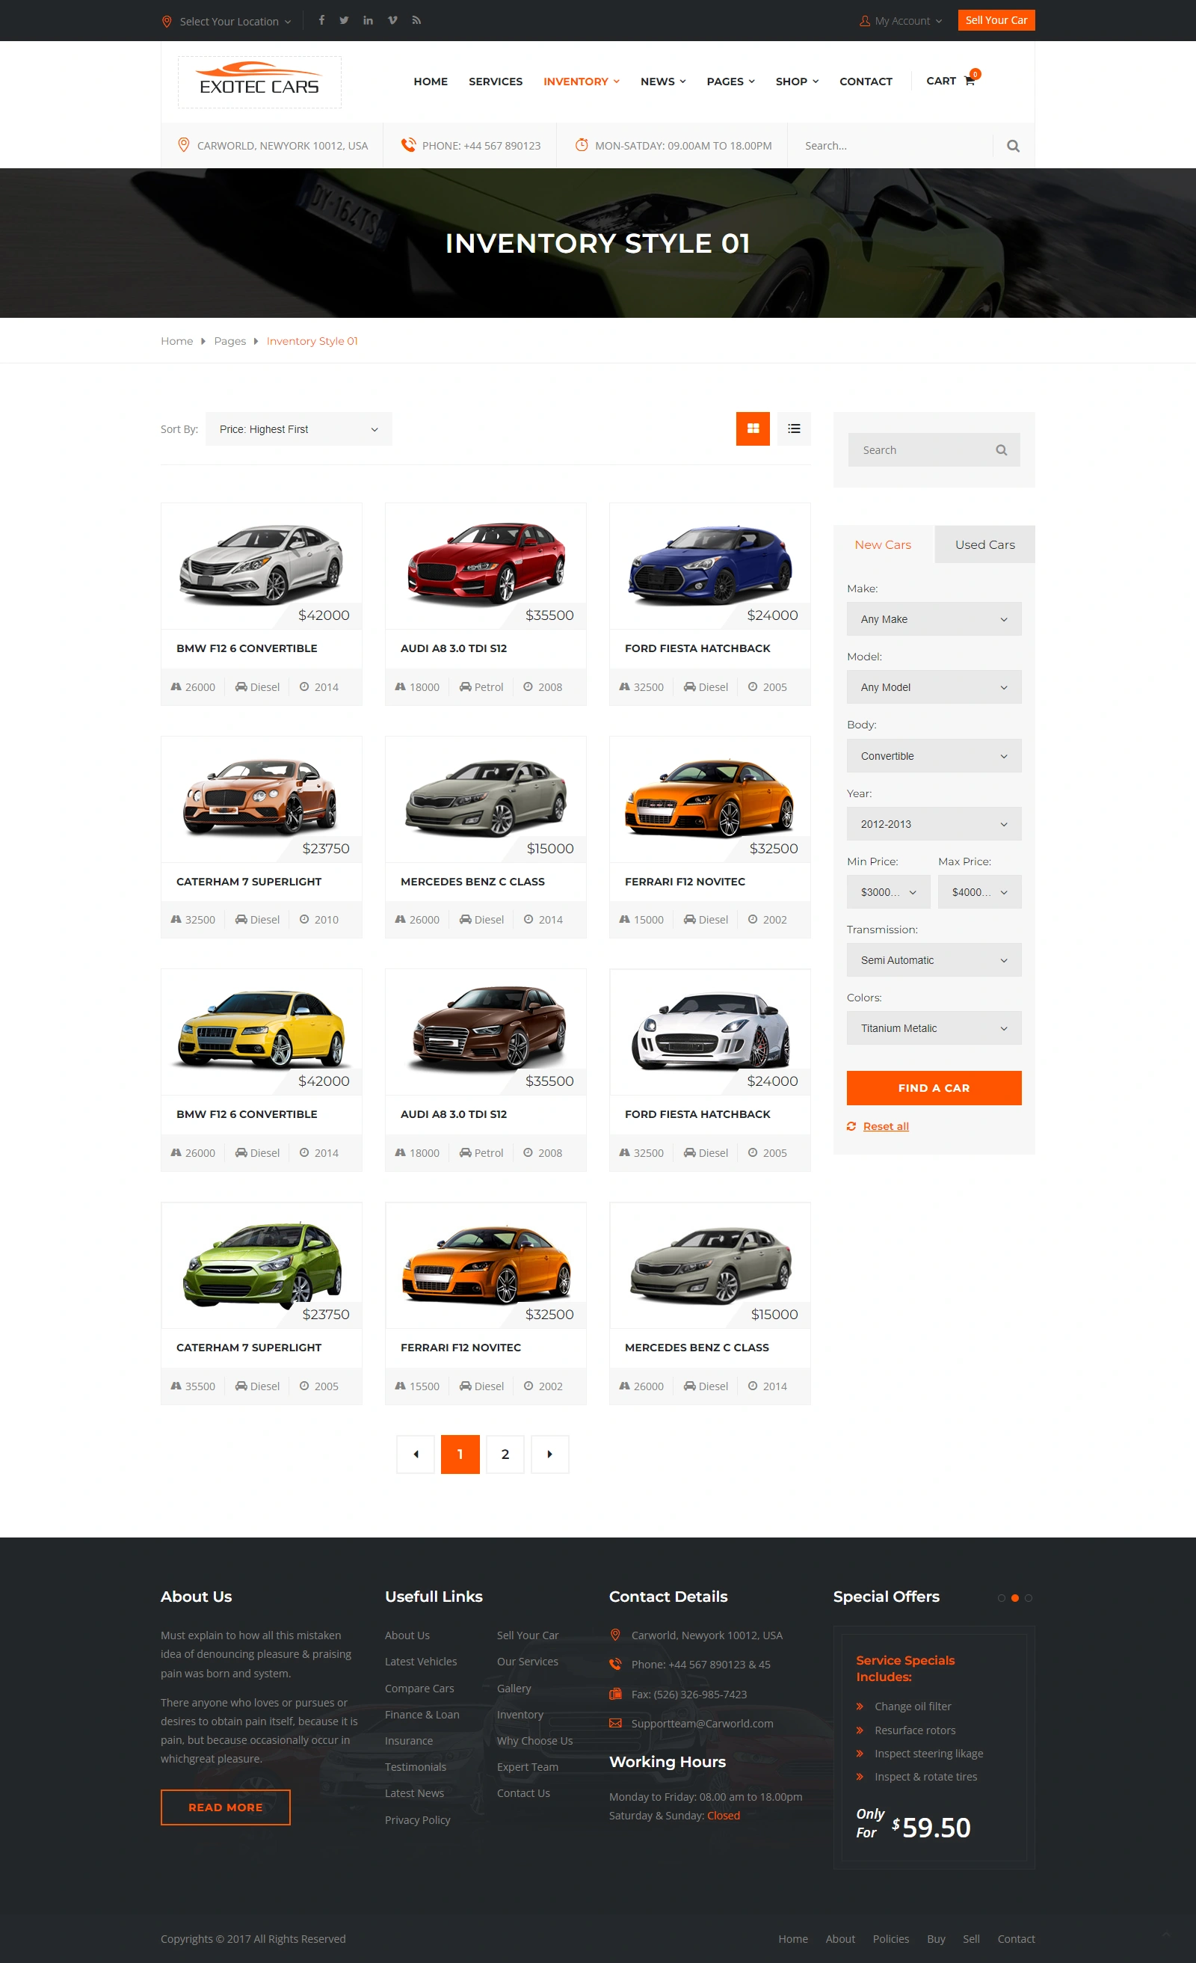The height and width of the screenshot is (1963, 1196).
Task: Click the Twitter icon in top bar
Action: tap(344, 20)
